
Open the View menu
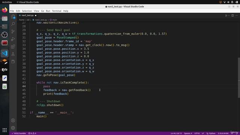36,11
